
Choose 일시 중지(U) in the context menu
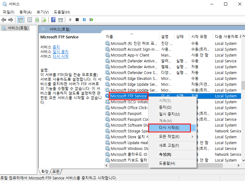pos(172,114)
